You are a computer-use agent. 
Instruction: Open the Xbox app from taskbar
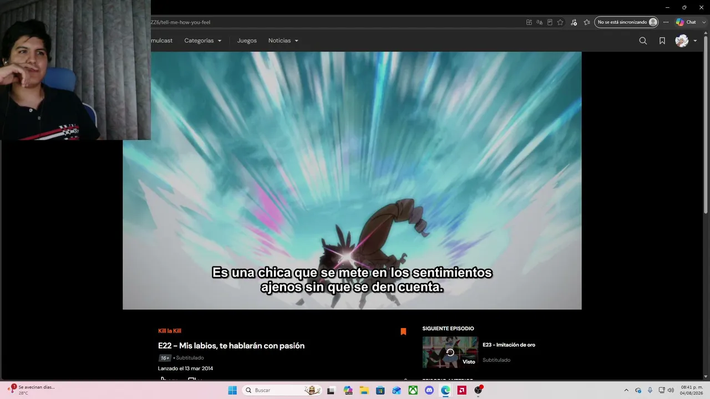(413, 390)
